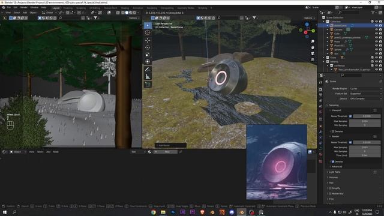Select the Measure tool in viewport toolbar
The height and width of the screenshot is (216, 384).
pos(148,77)
